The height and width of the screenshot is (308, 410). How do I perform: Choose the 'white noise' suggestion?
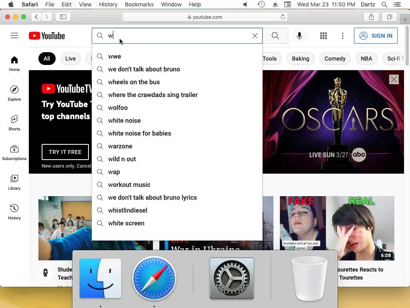(177, 120)
